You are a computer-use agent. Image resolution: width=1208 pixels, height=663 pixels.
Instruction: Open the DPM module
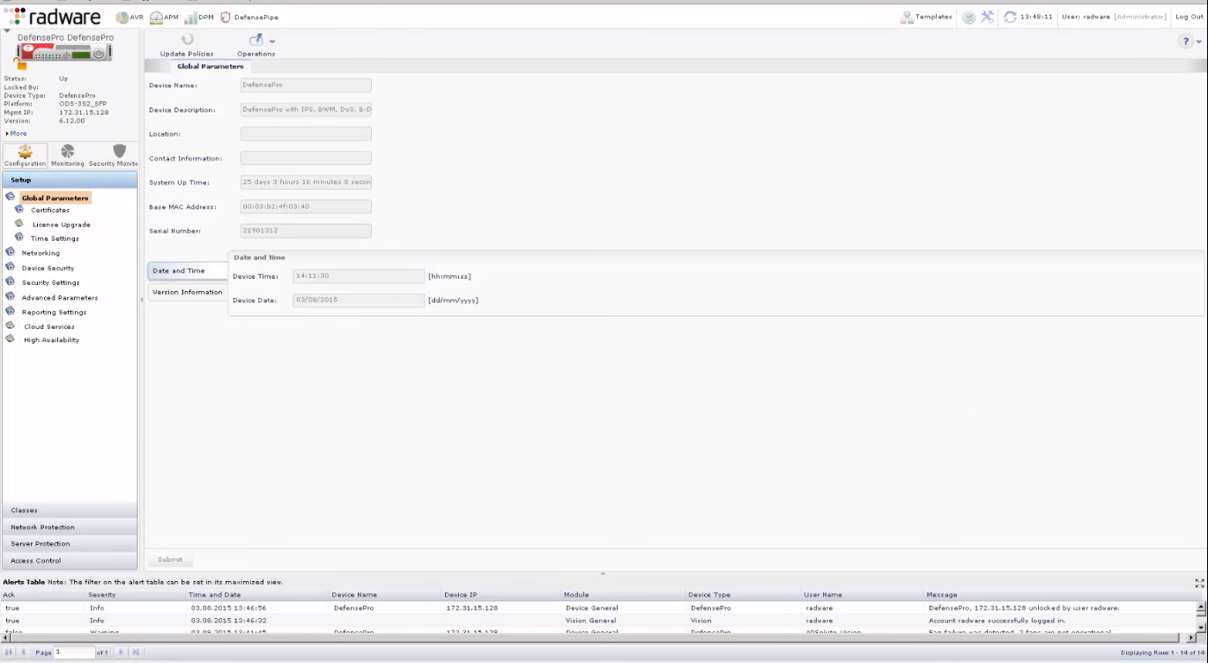(x=198, y=17)
